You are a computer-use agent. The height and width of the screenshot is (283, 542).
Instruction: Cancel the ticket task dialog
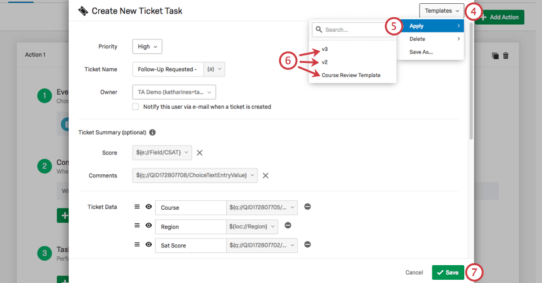pos(414,272)
